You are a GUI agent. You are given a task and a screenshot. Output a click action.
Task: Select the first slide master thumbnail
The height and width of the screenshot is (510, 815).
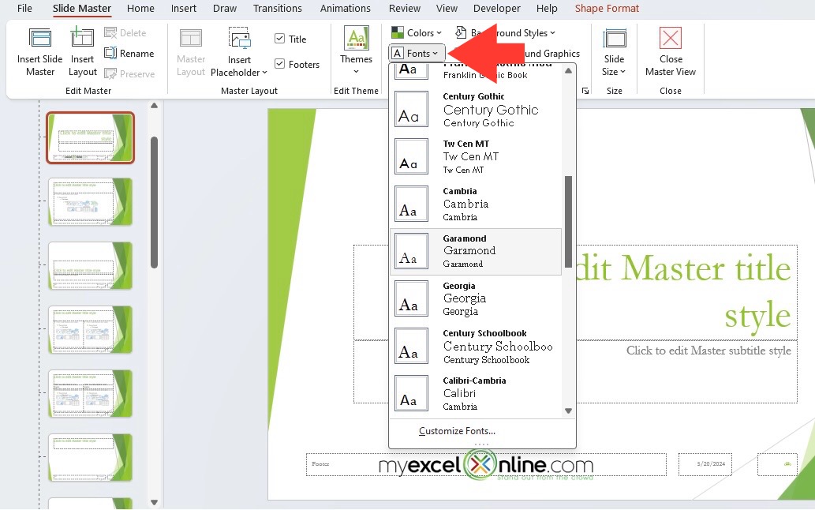click(90, 137)
